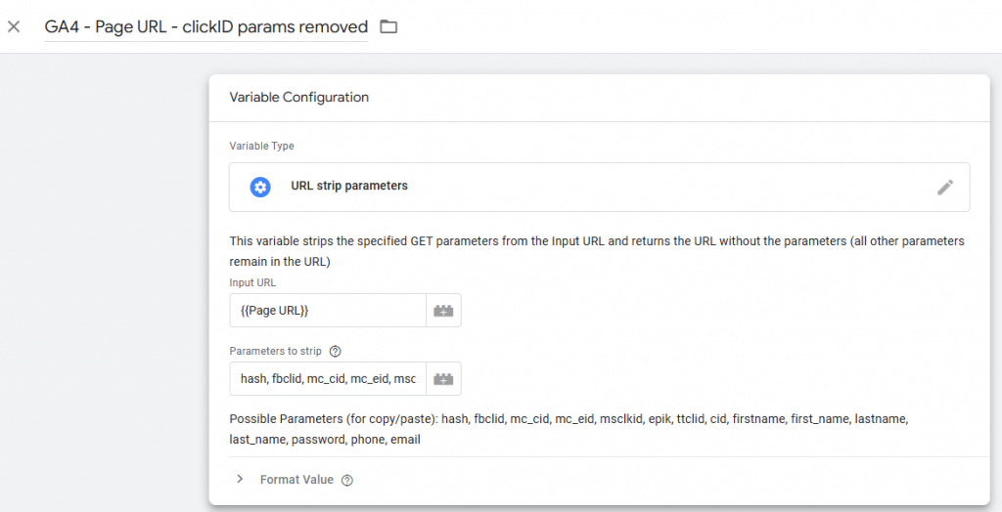Click the Variable Configuration heading

pos(298,98)
